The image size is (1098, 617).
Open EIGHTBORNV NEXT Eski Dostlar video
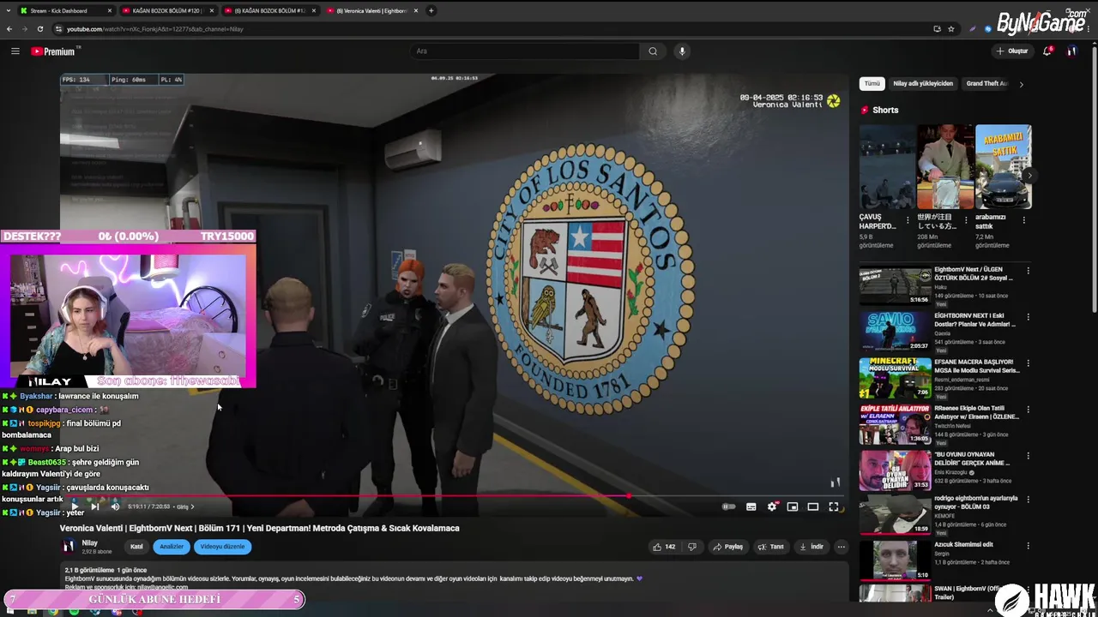click(x=896, y=332)
